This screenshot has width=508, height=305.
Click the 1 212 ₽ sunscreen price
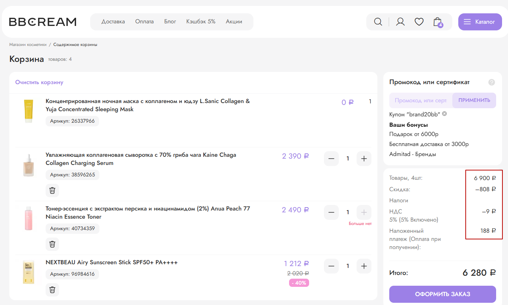[x=296, y=263]
